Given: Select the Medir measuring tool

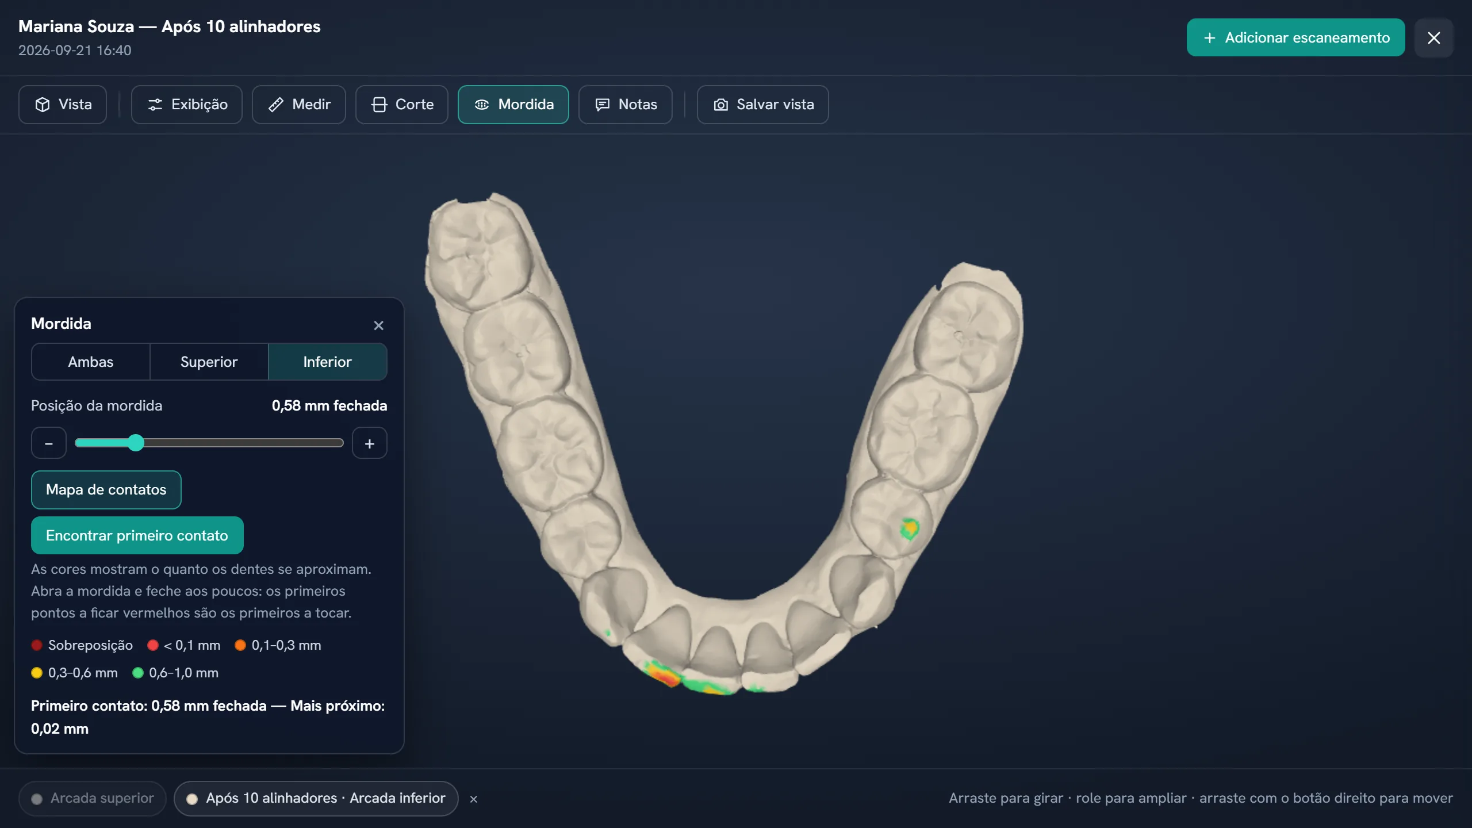Looking at the screenshot, I should (x=299, y=105).
